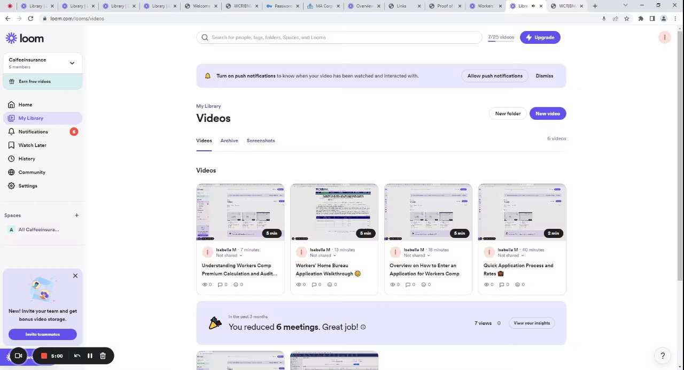Click the Upgrade button
684x370 pixels.
(x=540, y=37)
